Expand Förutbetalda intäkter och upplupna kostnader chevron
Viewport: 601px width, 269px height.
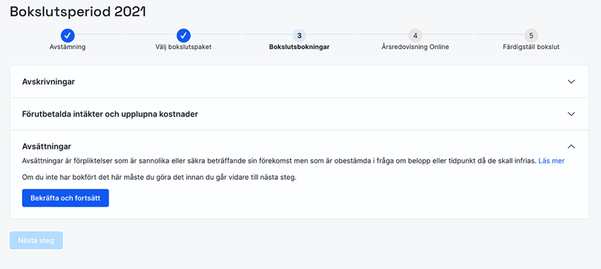pos(571,114)
